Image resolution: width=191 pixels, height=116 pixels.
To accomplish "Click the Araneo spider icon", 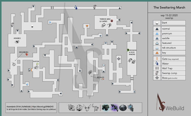I will click(17, 42).
